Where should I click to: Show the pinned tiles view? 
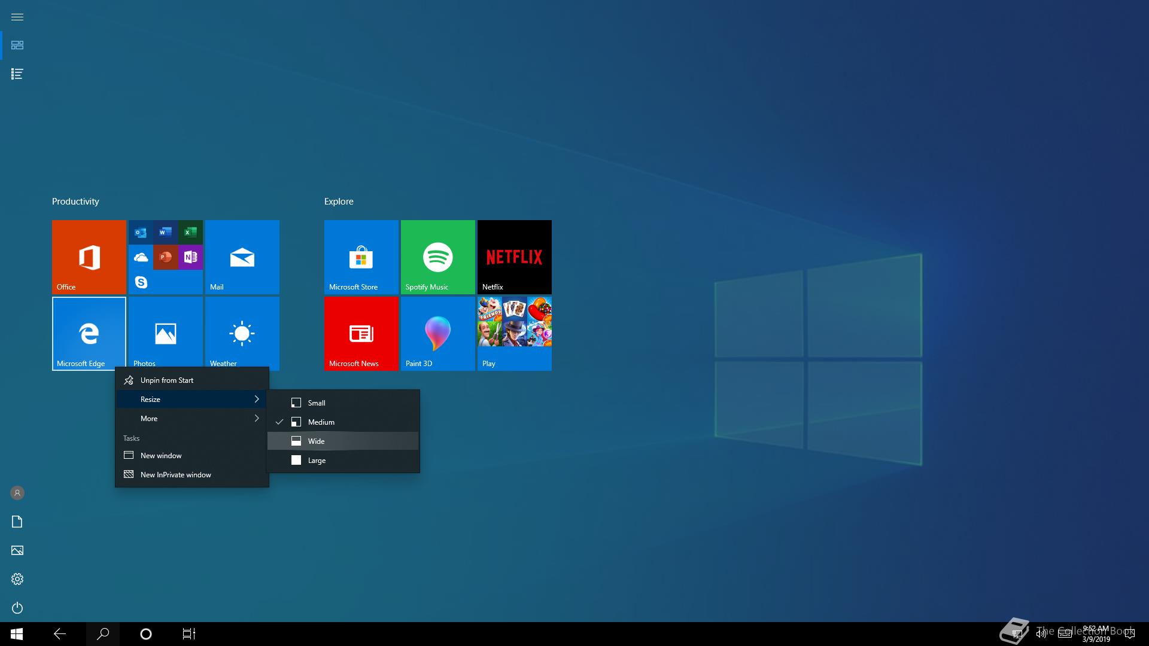click(17, 45)
